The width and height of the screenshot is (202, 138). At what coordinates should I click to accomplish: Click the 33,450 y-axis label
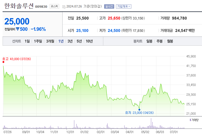pos(191,85)
